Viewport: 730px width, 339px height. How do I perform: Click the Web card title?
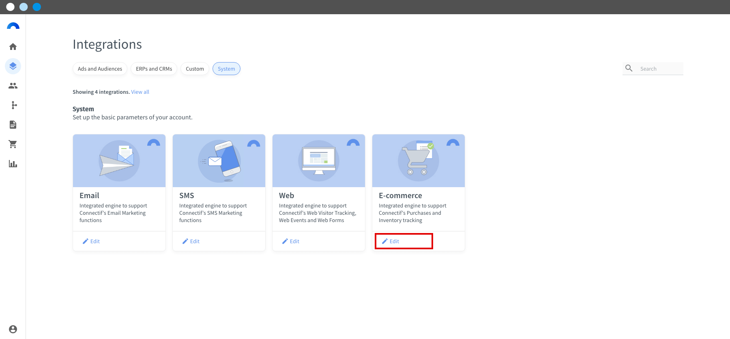[x=286, y=196]
